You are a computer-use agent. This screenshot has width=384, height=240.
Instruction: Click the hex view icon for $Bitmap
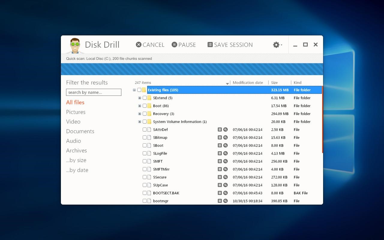[220, 137]
